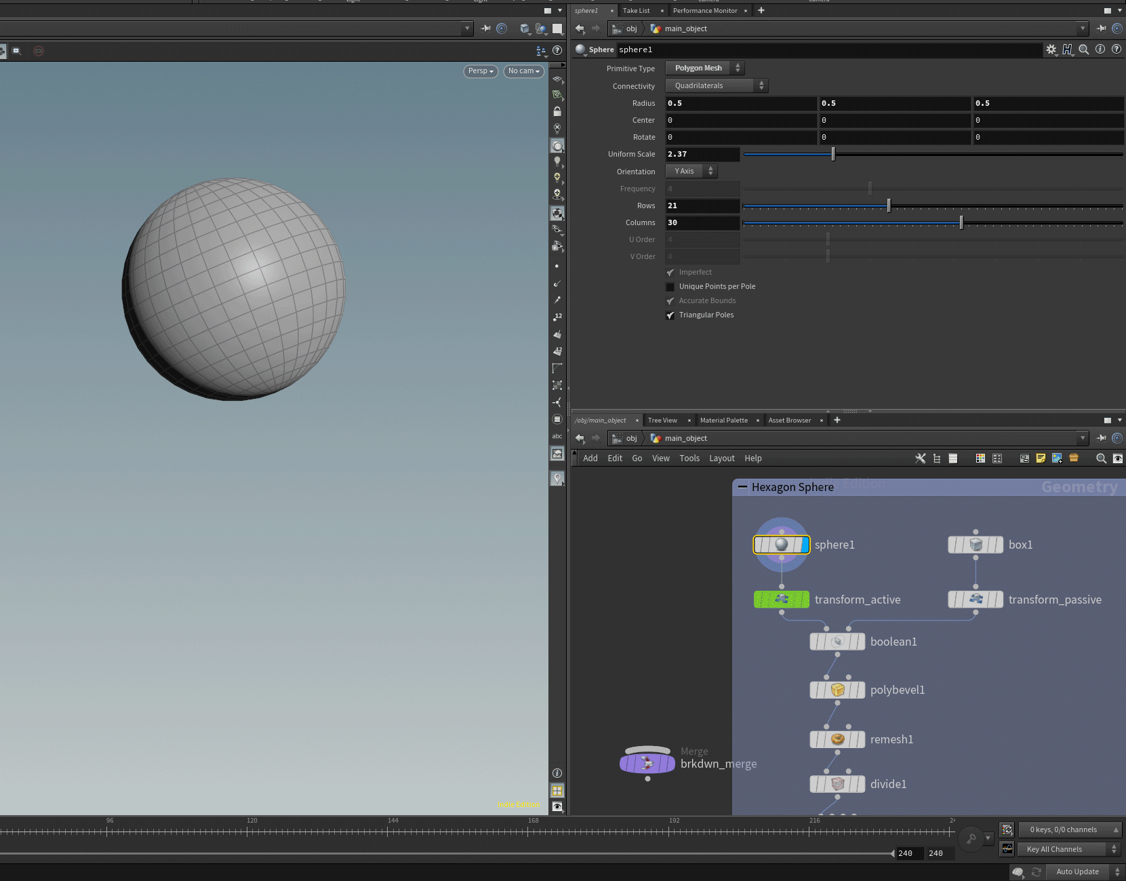The image size is (1126, 881).
Task: Click the Houdini H presets icon
Action: [x=1068, y=50]
